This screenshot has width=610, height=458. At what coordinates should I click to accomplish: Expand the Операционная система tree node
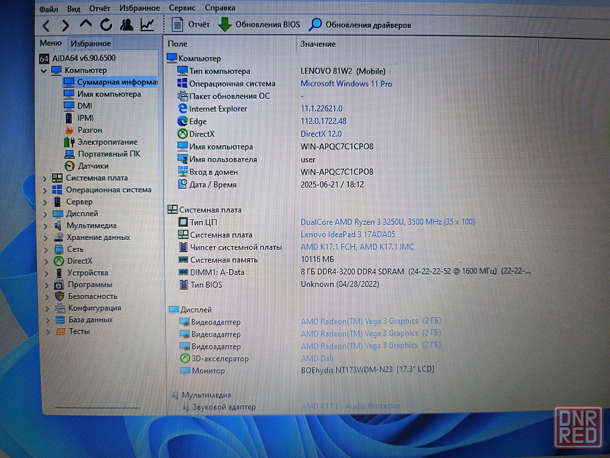(45, 191)
